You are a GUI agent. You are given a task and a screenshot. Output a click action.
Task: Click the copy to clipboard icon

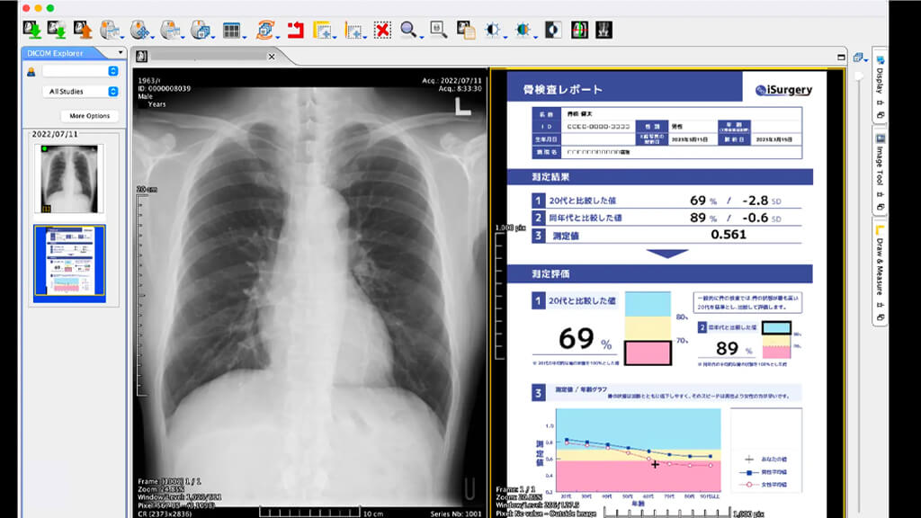(x=466, y=30)
